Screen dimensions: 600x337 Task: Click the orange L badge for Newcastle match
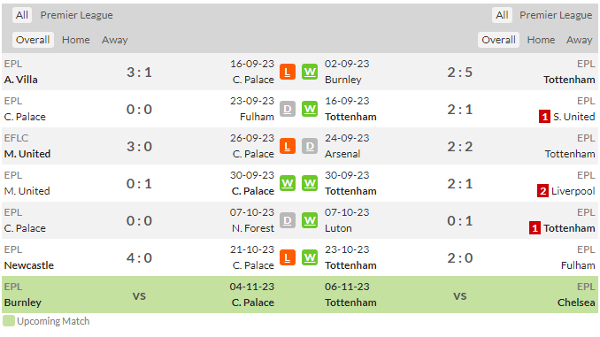[288, 257]
